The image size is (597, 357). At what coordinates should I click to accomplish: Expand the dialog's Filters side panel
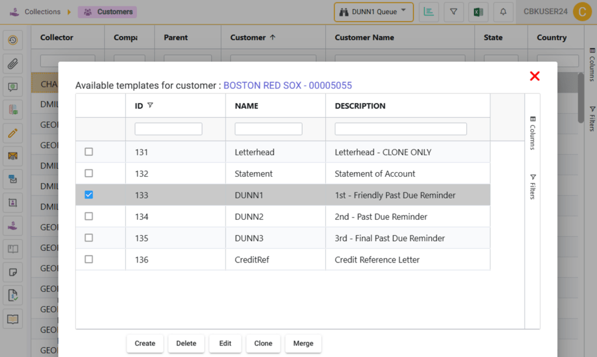point(533,187)
